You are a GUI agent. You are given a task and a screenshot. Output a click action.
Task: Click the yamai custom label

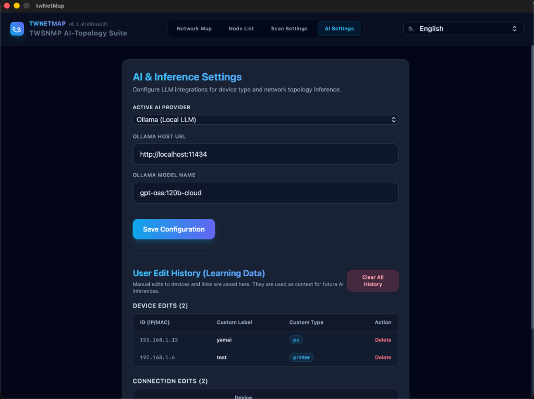(224, 339)
